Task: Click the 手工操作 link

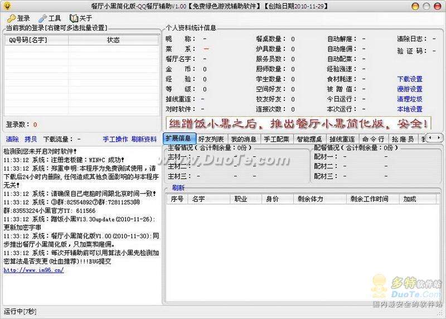Action: [x=115, y=139]
